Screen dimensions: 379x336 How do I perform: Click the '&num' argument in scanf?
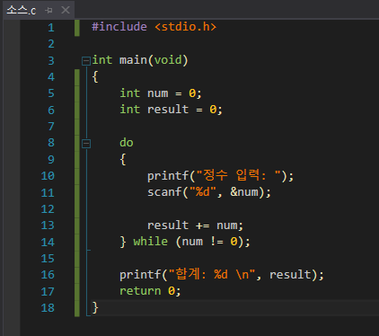244,192
